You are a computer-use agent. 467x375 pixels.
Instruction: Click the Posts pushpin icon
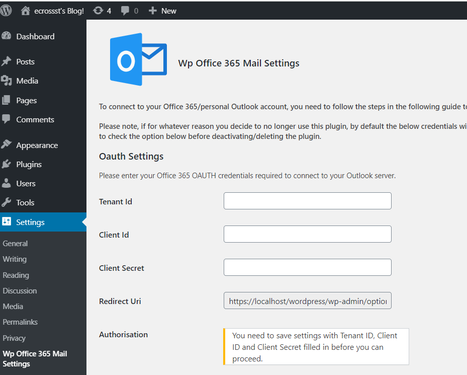[x=6, y=61]
